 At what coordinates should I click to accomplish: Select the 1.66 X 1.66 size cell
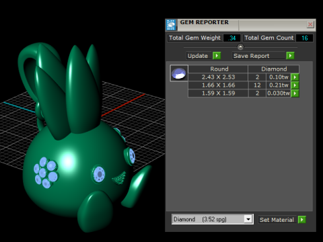pyautogui.click(x=218, y=85)
